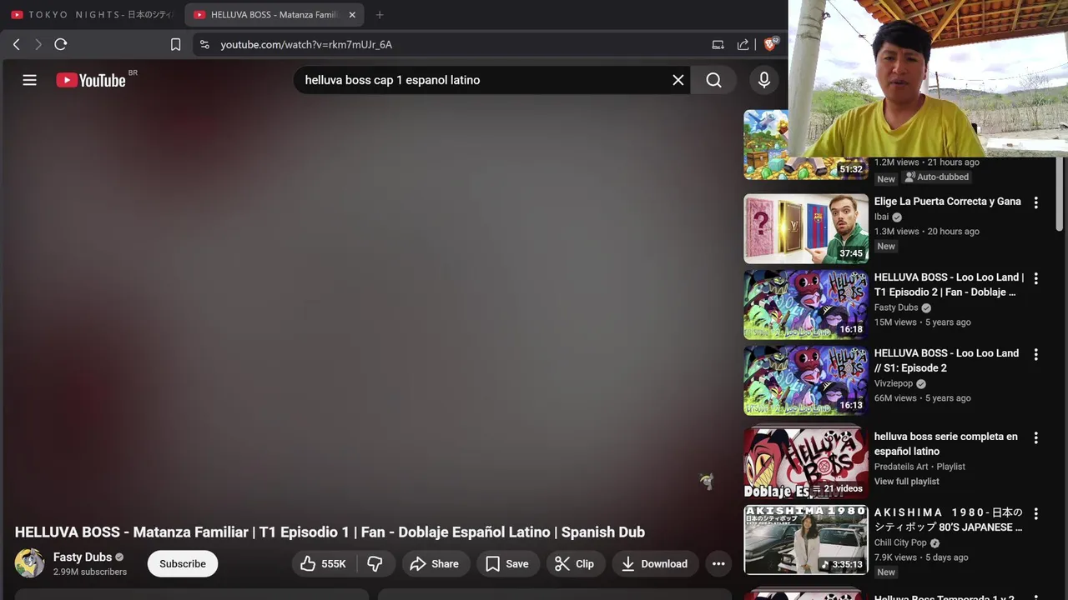This screenshot has height=600, width=1068.
Task: Open options for AKISHIMA 1980 video
Action: [1036, 513]
